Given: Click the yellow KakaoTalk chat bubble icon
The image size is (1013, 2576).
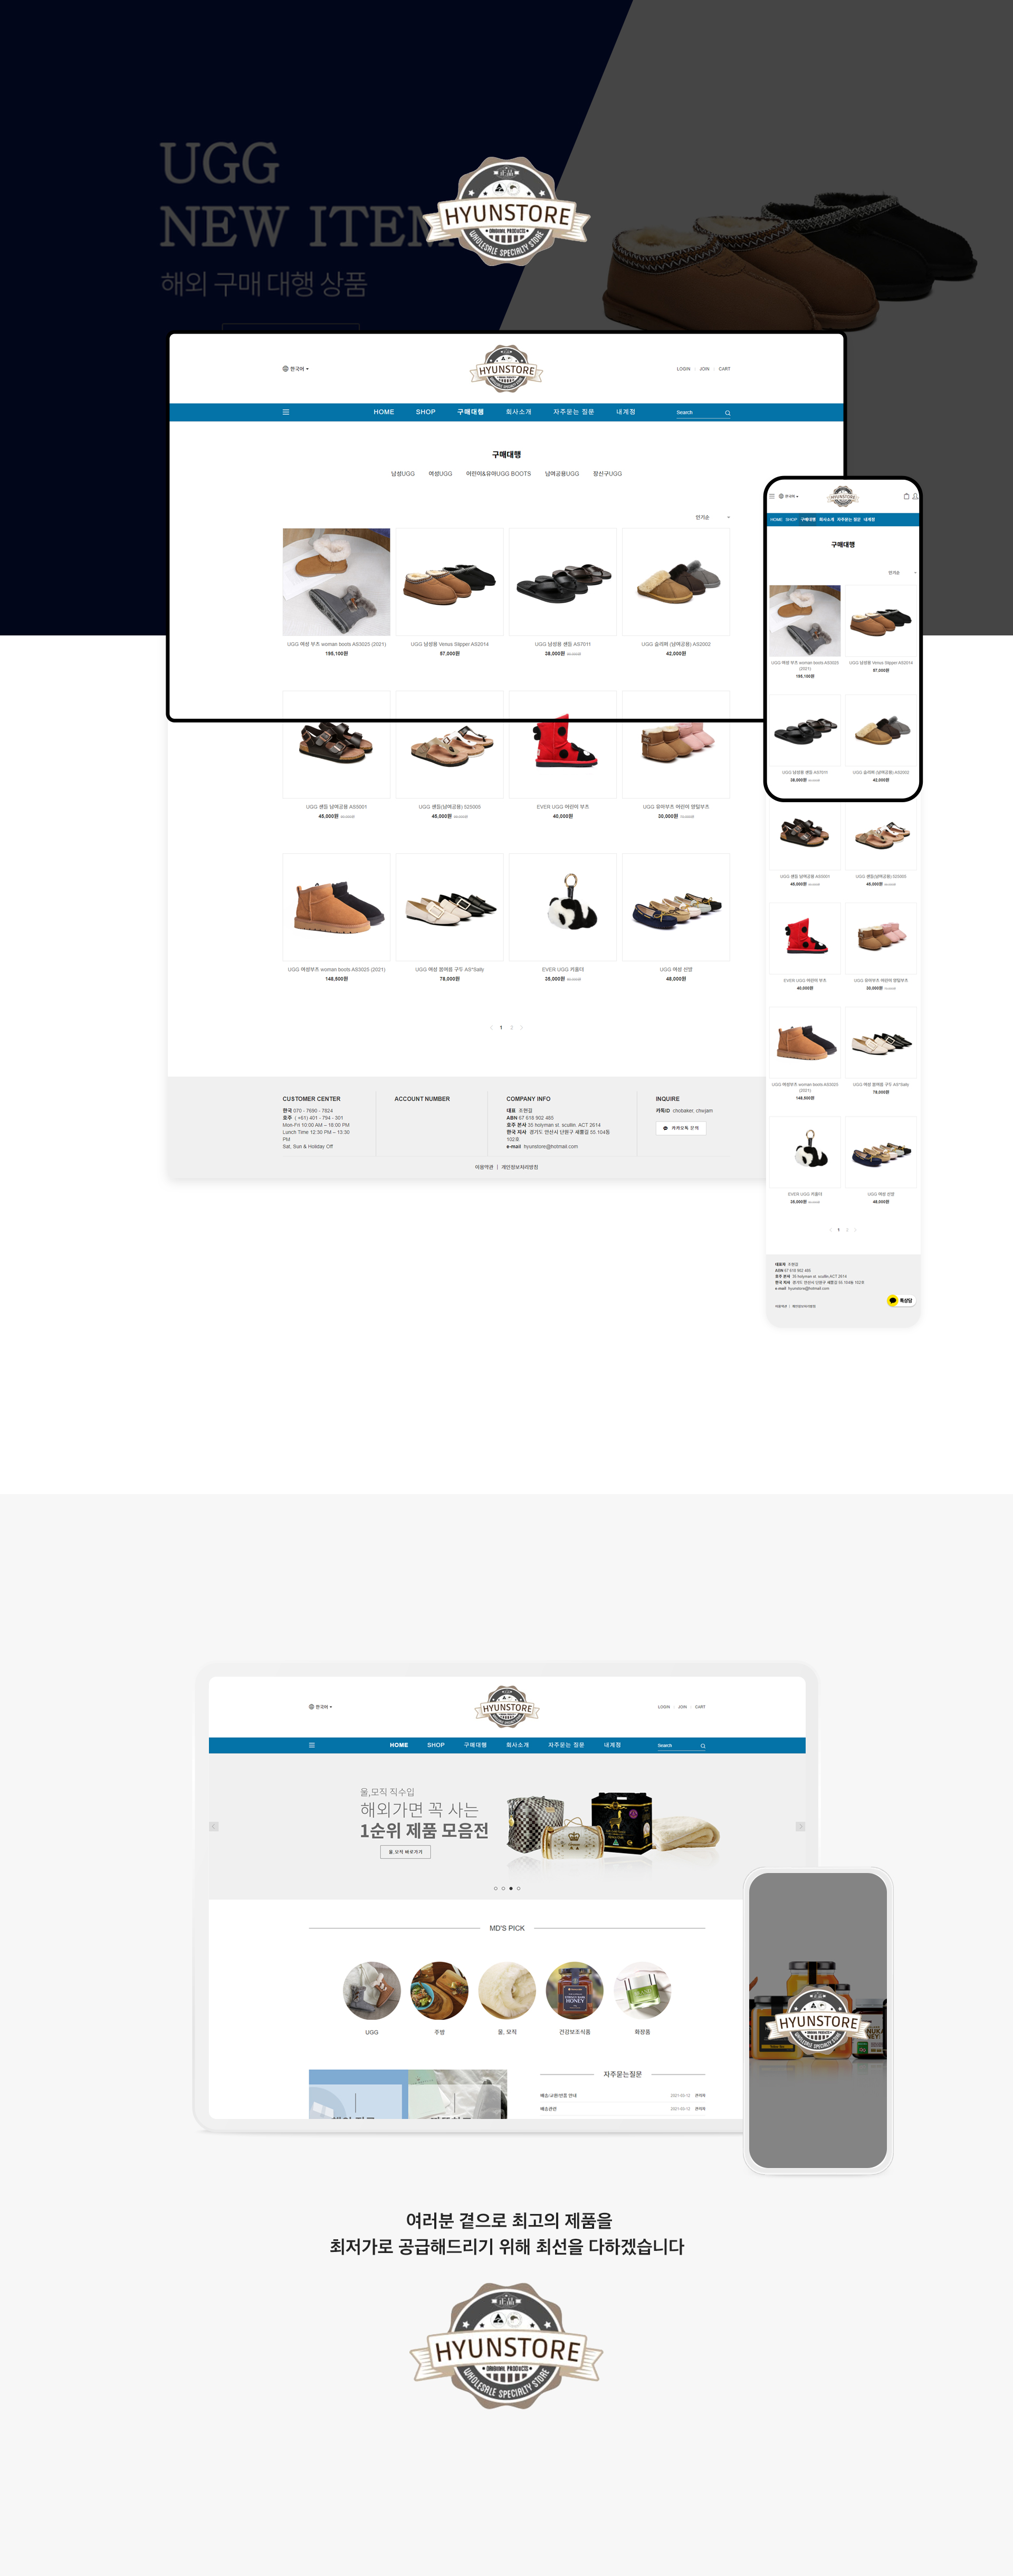Looking at the screenshot, I should click(893, 1300).
